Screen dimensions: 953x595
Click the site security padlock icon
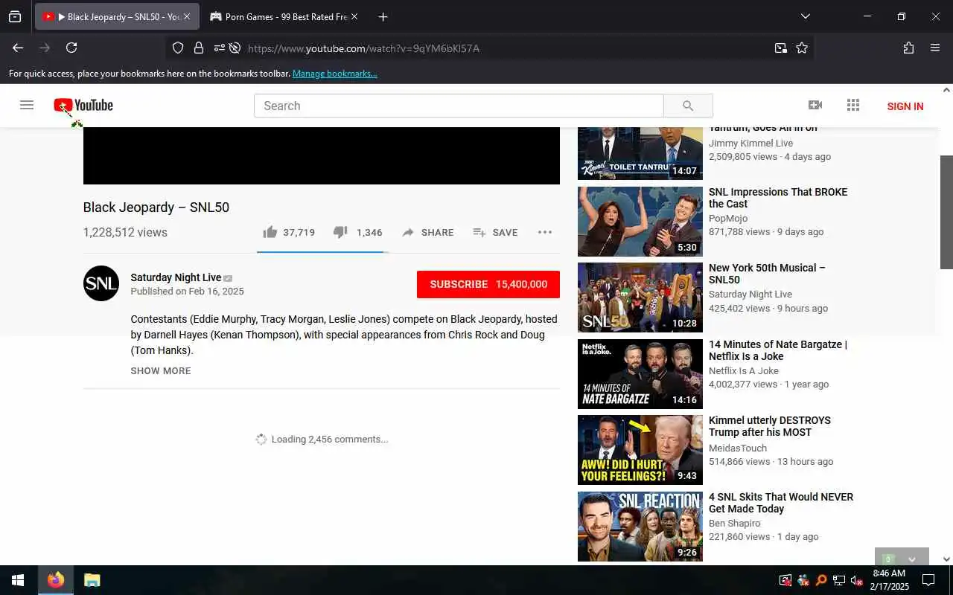[x=199, y=48]
